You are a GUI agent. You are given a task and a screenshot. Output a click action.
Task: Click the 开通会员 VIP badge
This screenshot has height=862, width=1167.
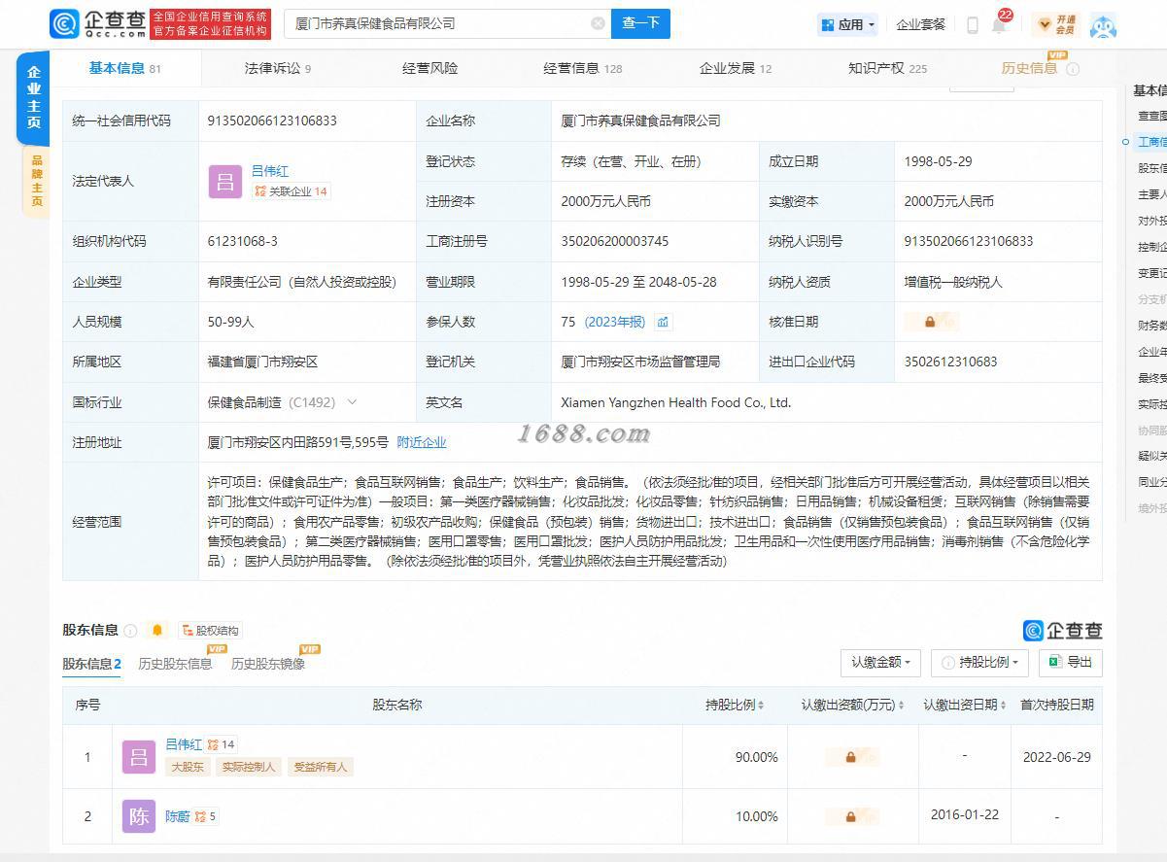click(x=1056, y=24)
